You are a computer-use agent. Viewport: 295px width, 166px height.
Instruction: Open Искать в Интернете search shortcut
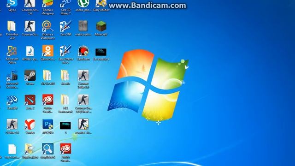pyautogui.click(x=48, y=30)
